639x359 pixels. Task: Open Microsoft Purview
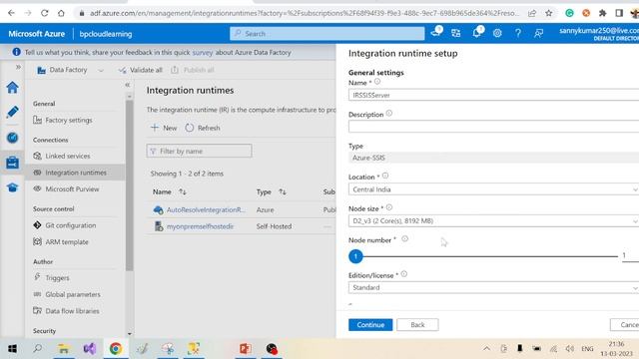pyautogui.click(x=72, y=188)
